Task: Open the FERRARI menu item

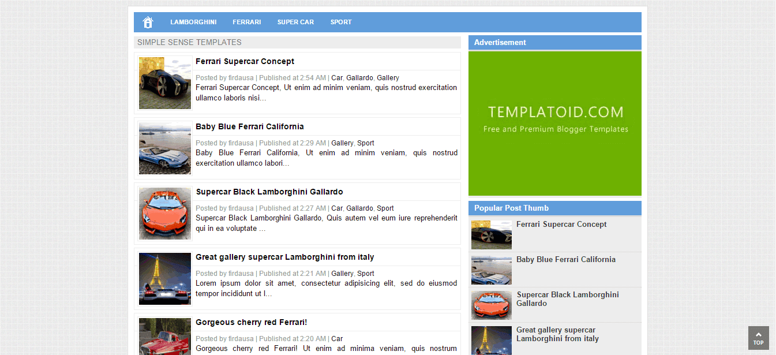Action: click(247, 23)
